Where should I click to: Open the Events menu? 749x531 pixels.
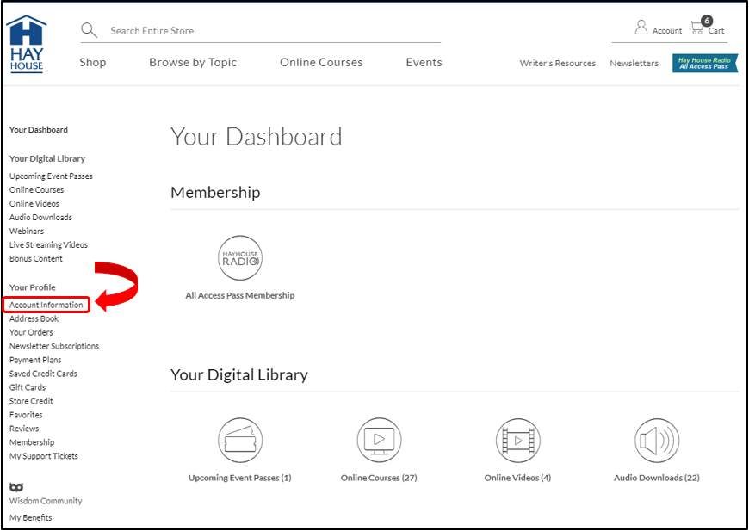(x=424, y=63)
